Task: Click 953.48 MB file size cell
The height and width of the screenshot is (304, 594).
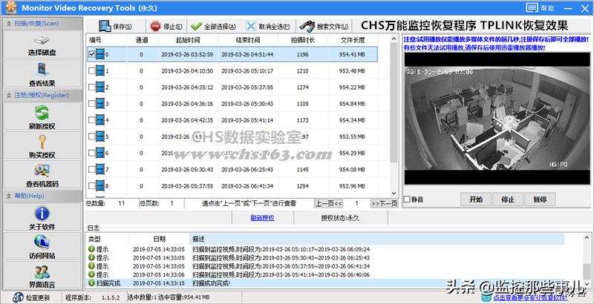Action: (x=352, y=70)
